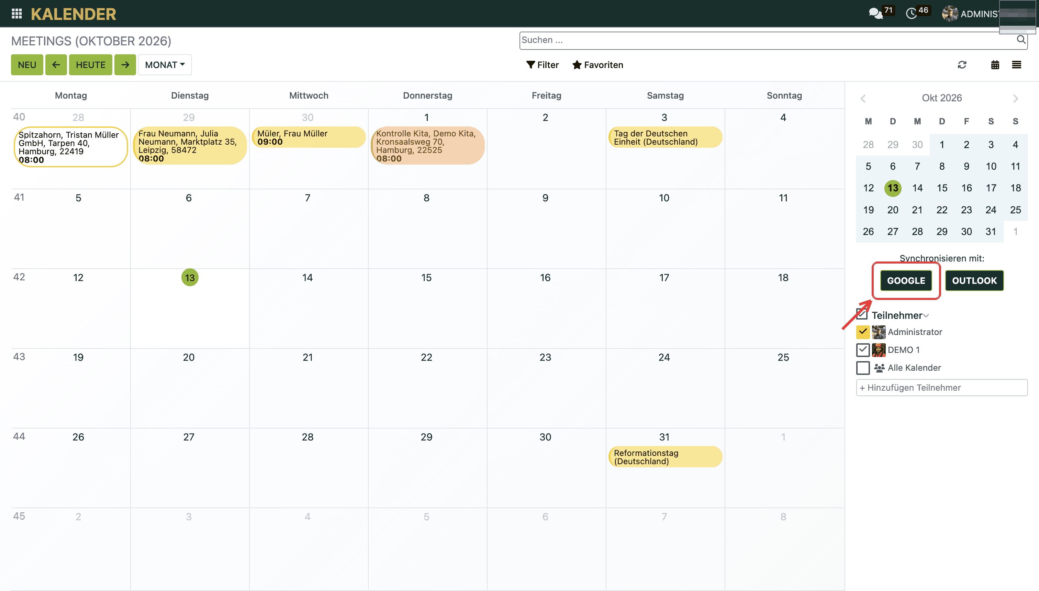Click the refresh sync icon in the toolbar

pyautogui.click(x=962, y=65)
